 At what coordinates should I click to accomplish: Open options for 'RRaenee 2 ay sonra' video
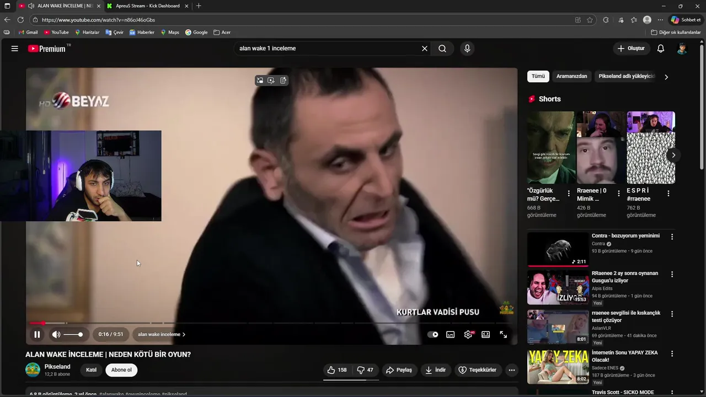672,274
